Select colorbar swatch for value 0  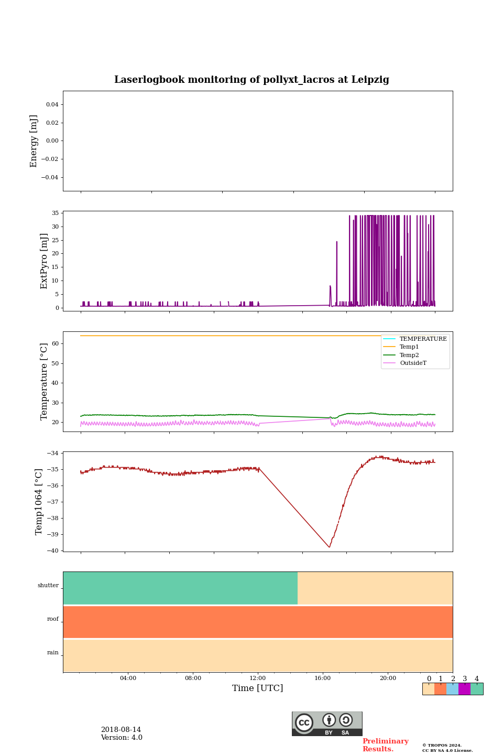(429, 689)
